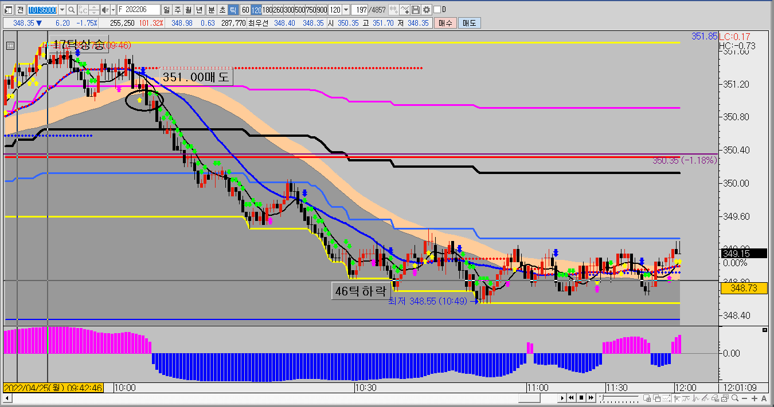Click the rewind replay button
This screenshot has width=774, height=407.
point(571,398)
